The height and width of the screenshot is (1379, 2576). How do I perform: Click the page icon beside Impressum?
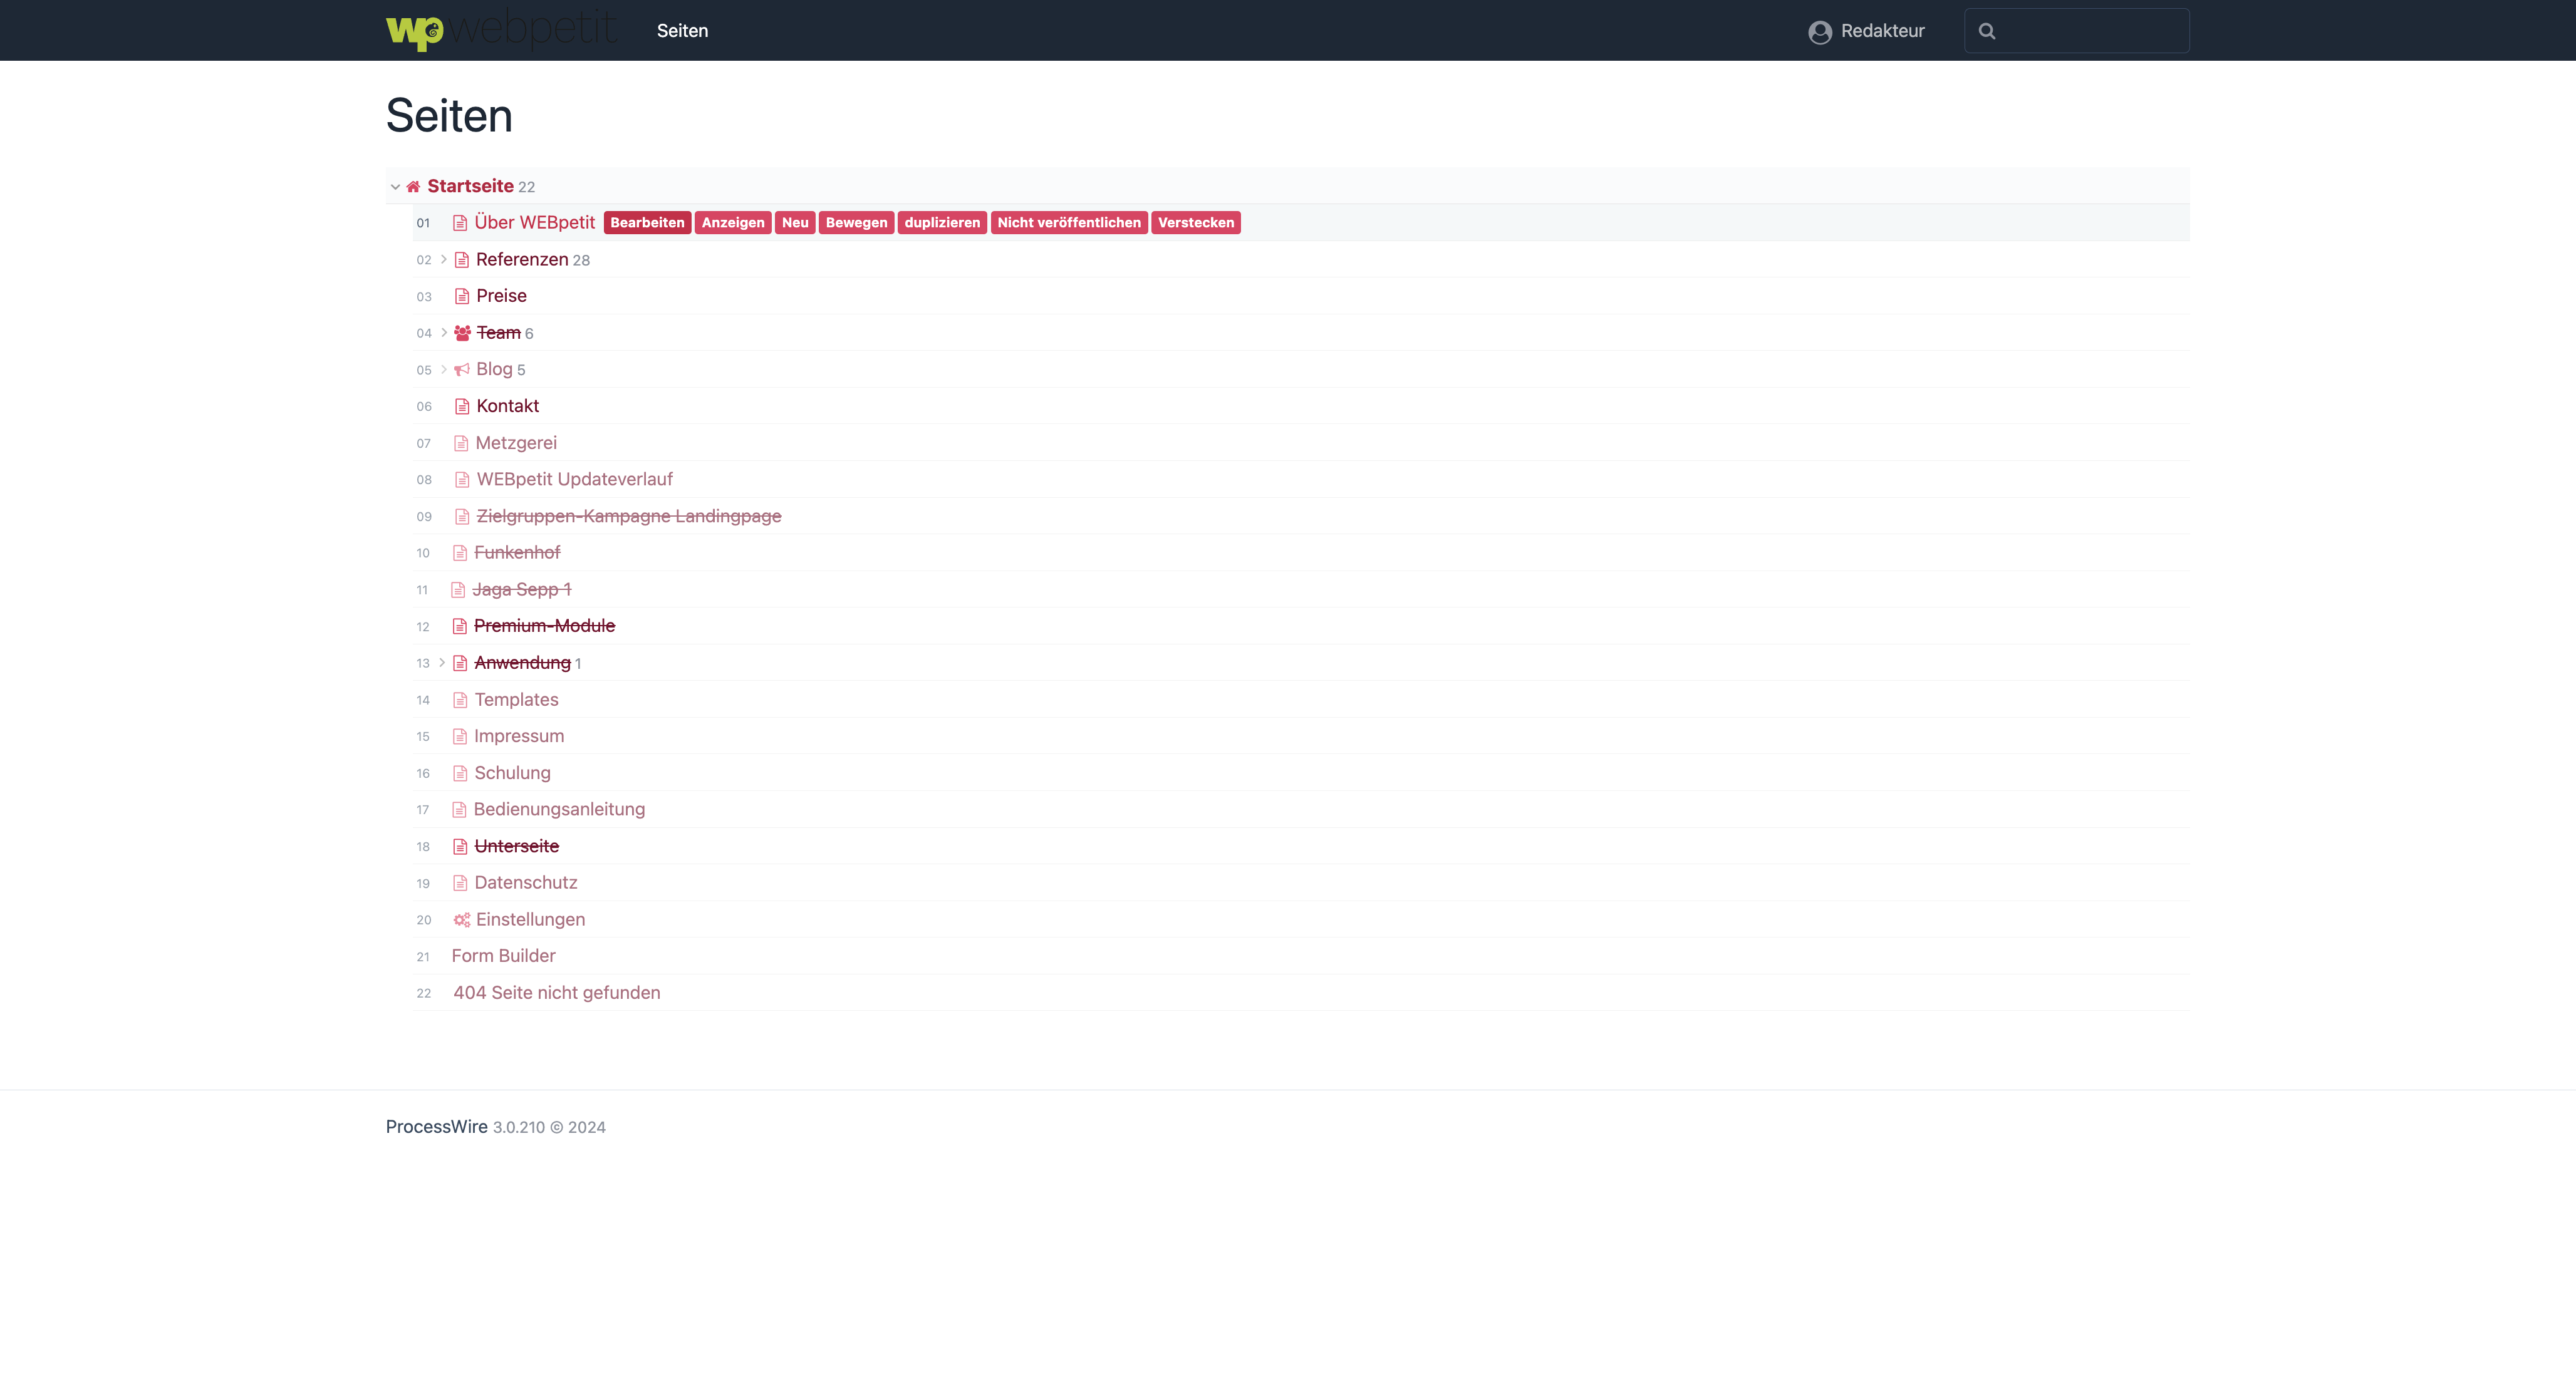click(460, 736)
